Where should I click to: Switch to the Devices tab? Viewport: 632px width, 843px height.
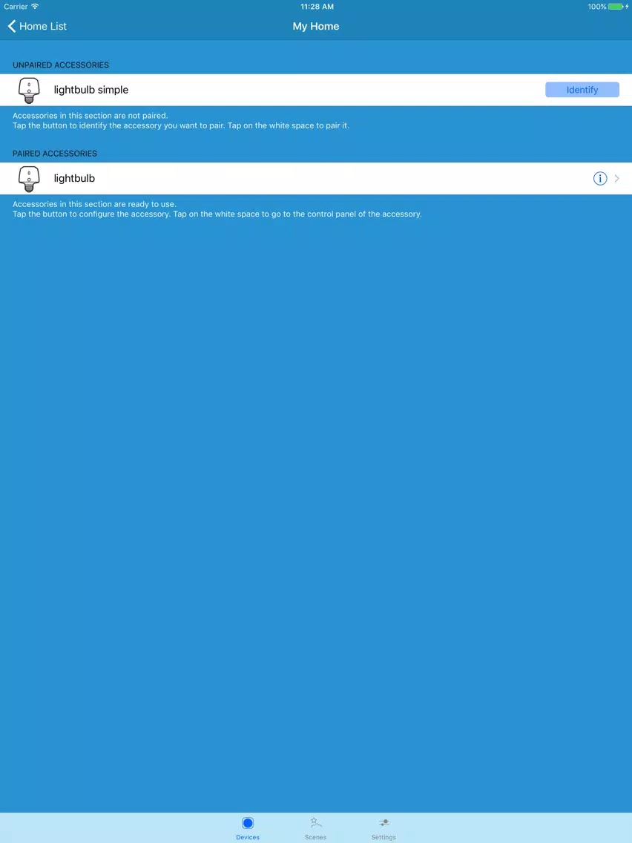248,828
